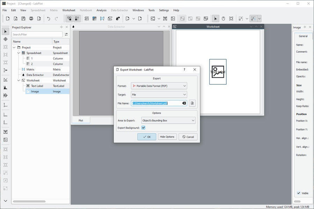Click the Hide Options button
314x209 pixels.
167,137
